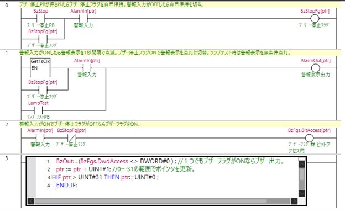Click the vertical scrollbar thumb in ST box
Viewport: 345px width, 212px height.
tap(302, 174)
